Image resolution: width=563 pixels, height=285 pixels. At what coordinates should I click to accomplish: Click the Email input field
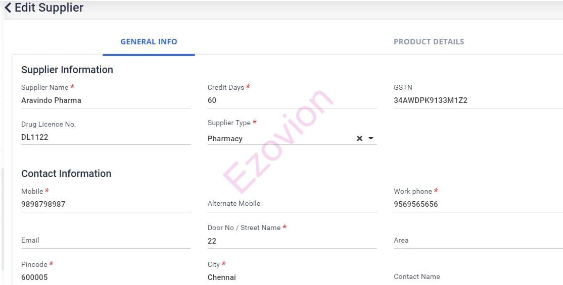pos(106,241)
